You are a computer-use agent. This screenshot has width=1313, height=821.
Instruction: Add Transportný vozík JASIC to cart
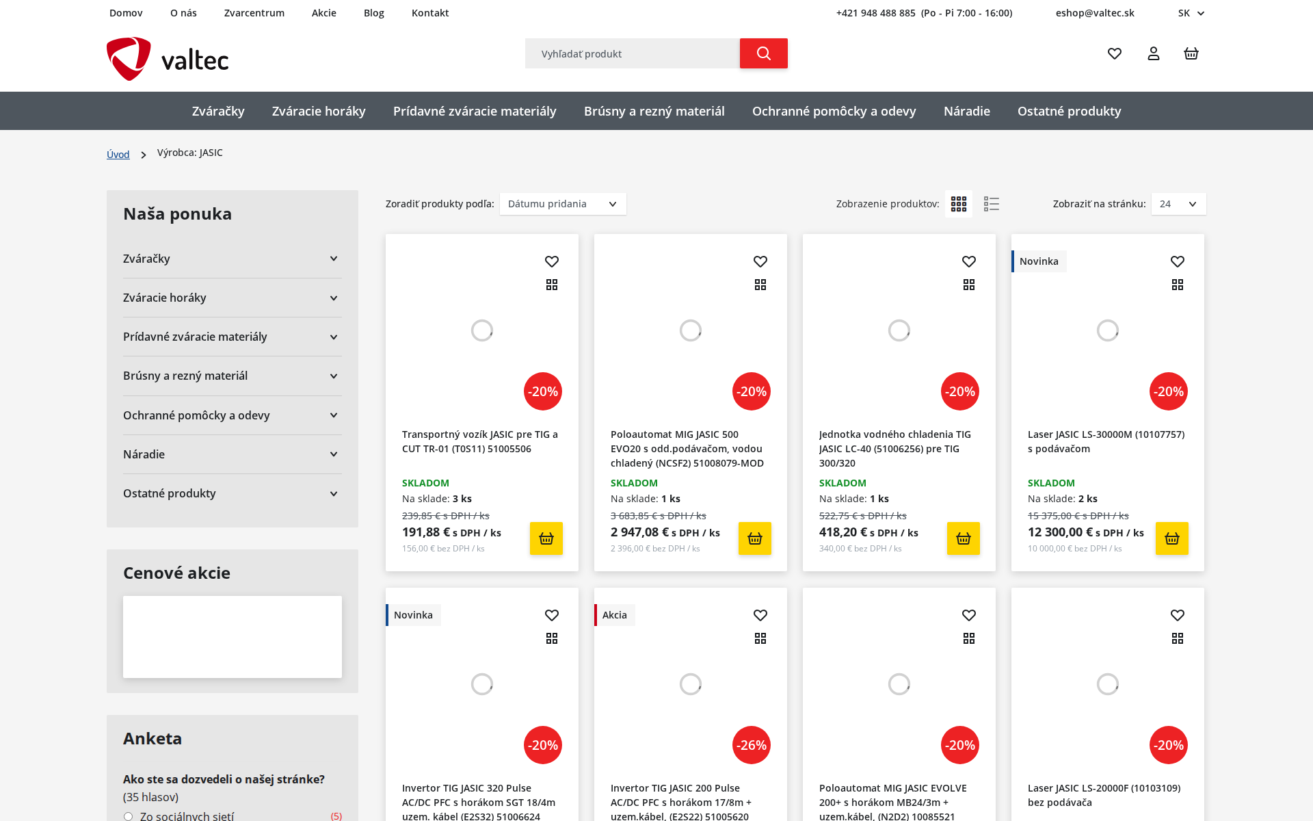coord(546,538)
